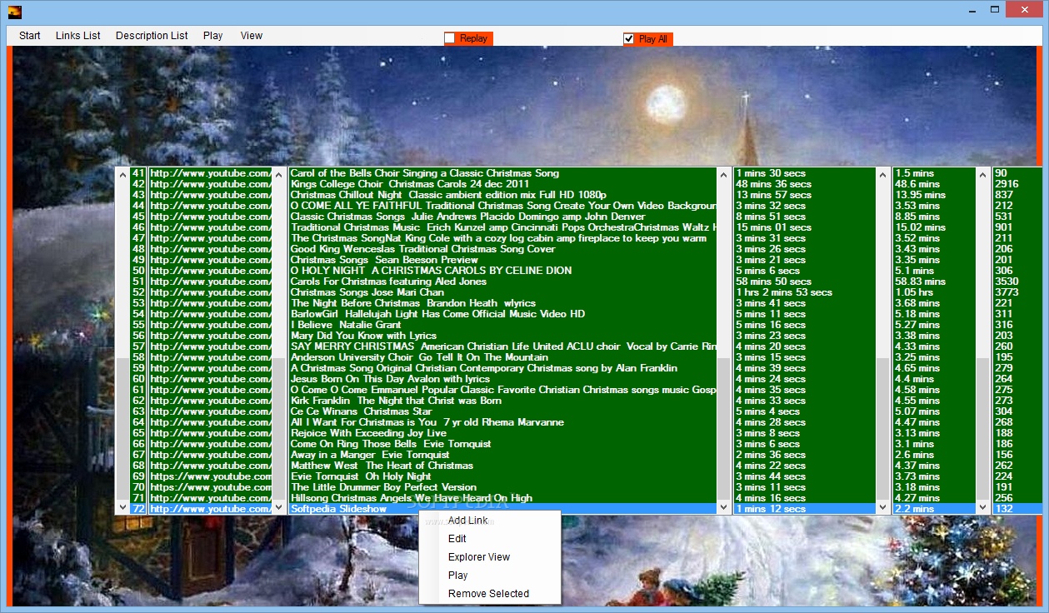Select 'Come On Ring Those Bells' entry
Viewport: 1049px width, 613px height.
502,444
